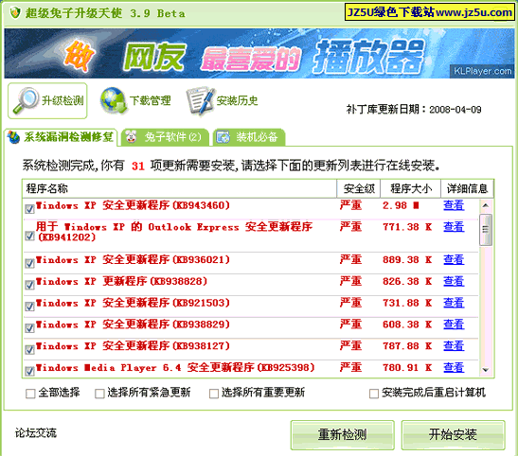Viewport: 518px width, 456px height.
Task: Click the icon on the 装机必备 tab
Action: tap(223, 137)
